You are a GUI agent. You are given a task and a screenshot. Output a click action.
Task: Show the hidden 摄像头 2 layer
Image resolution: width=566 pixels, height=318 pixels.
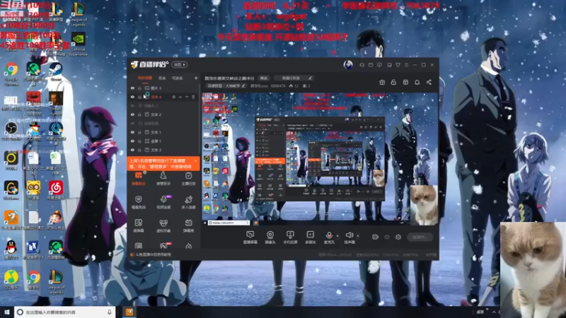(132, 105)
